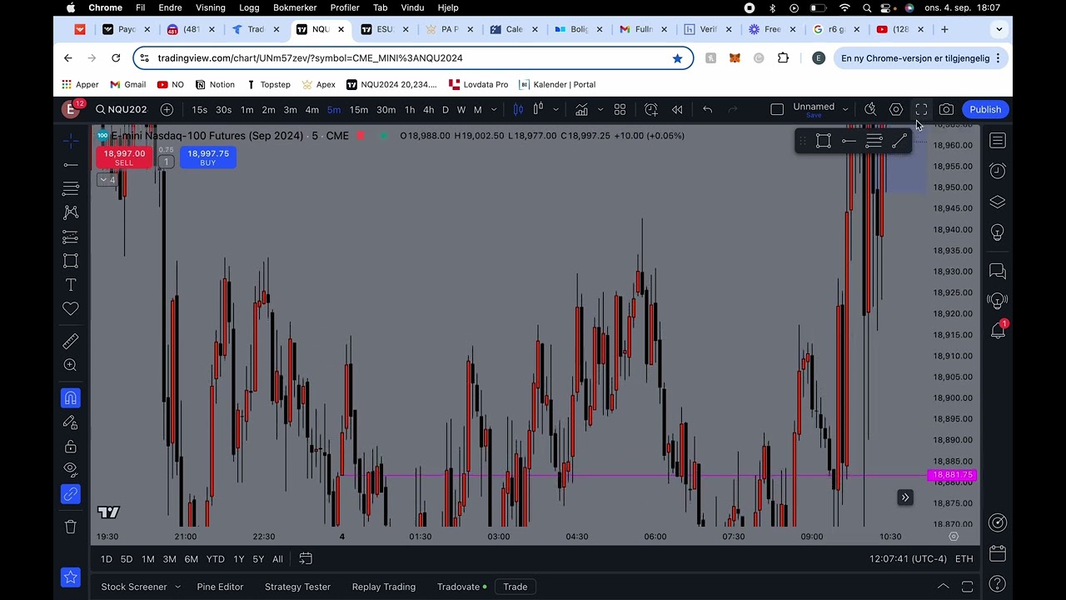Expand the Stock Screener dropdown
This screenshot has height=600, width=1066.
(x=177, y=587)
